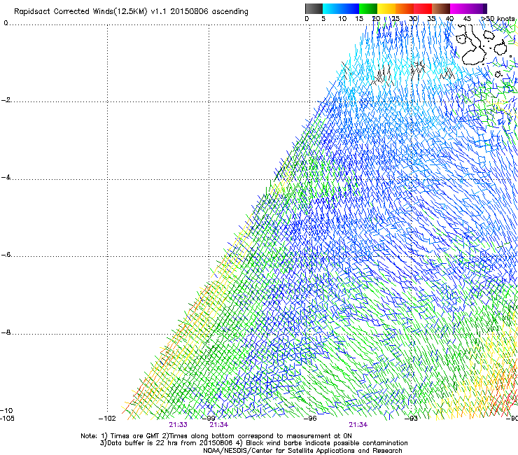Click the longitude label '-102'
The image size is (518, 455).
click(107, 419)
